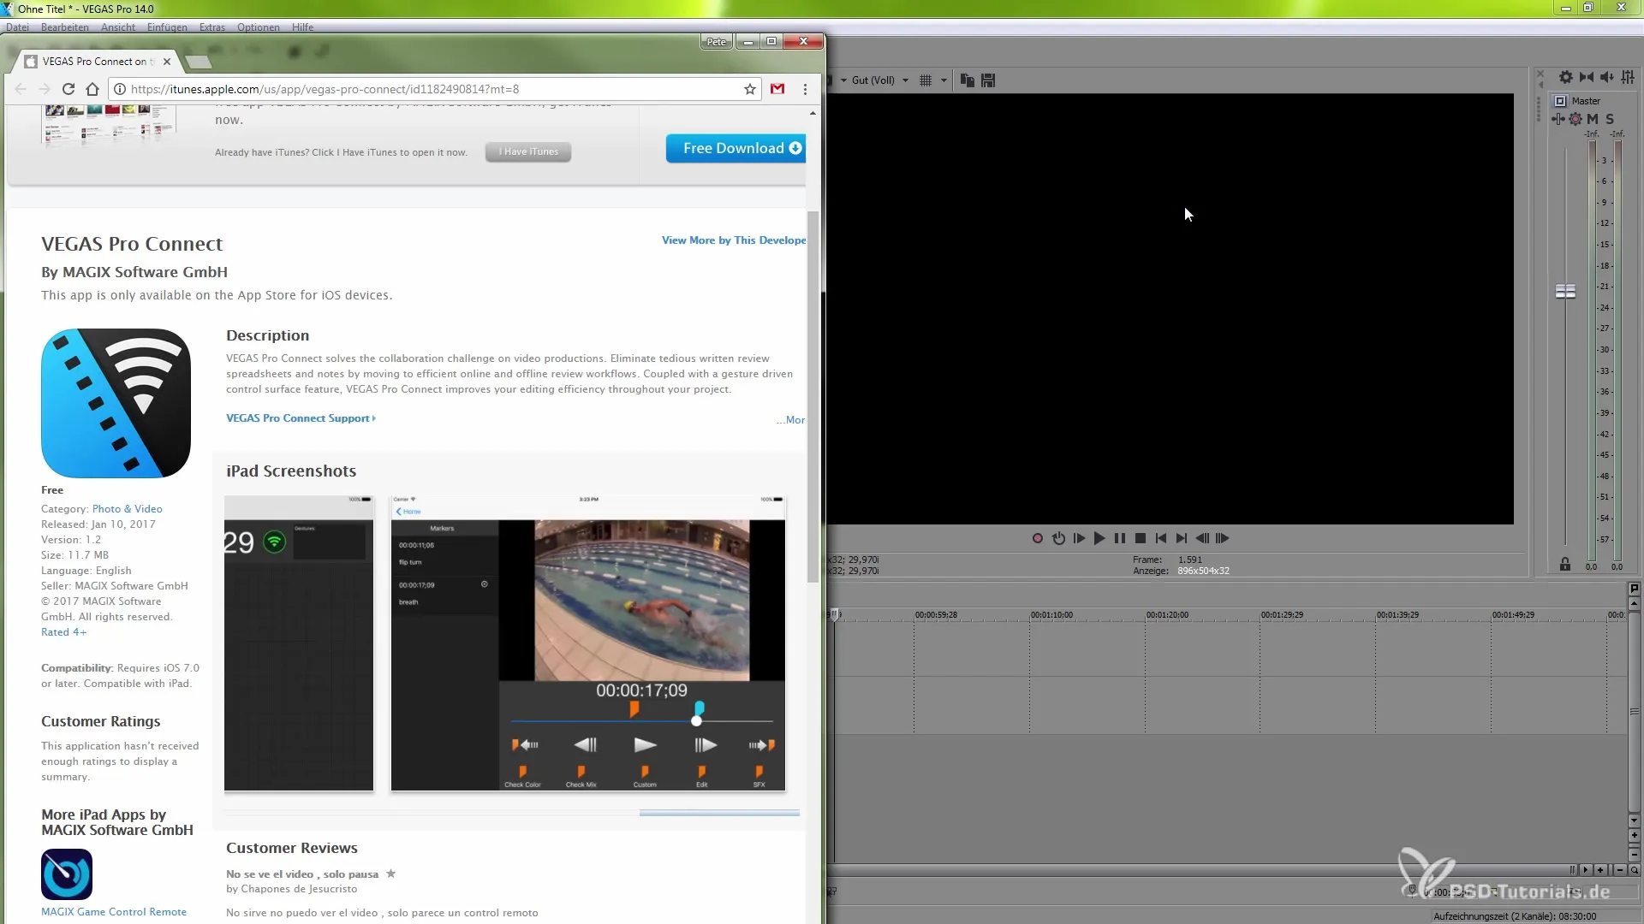The width and height of the screenshot is (1644, 924).
Task: Open the Einfügen menu
Action: pos(167,27)
